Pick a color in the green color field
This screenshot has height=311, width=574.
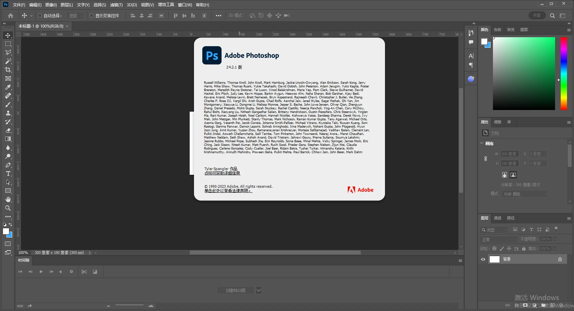click(524, 73)
